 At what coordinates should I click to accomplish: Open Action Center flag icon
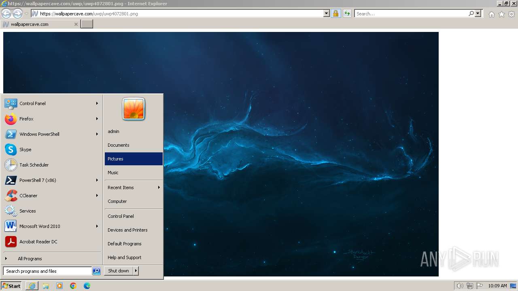coord(480,286)
